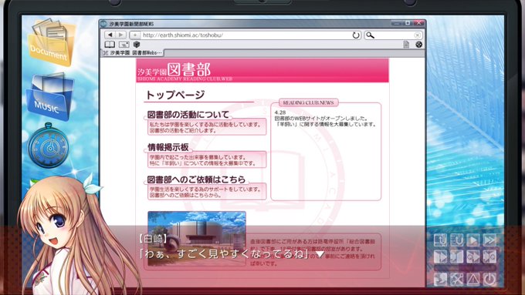This screenshot has width=525, height=295.
Task: Click the third middle-row game menu icon with circle and triangle
Action: (473, 256)
